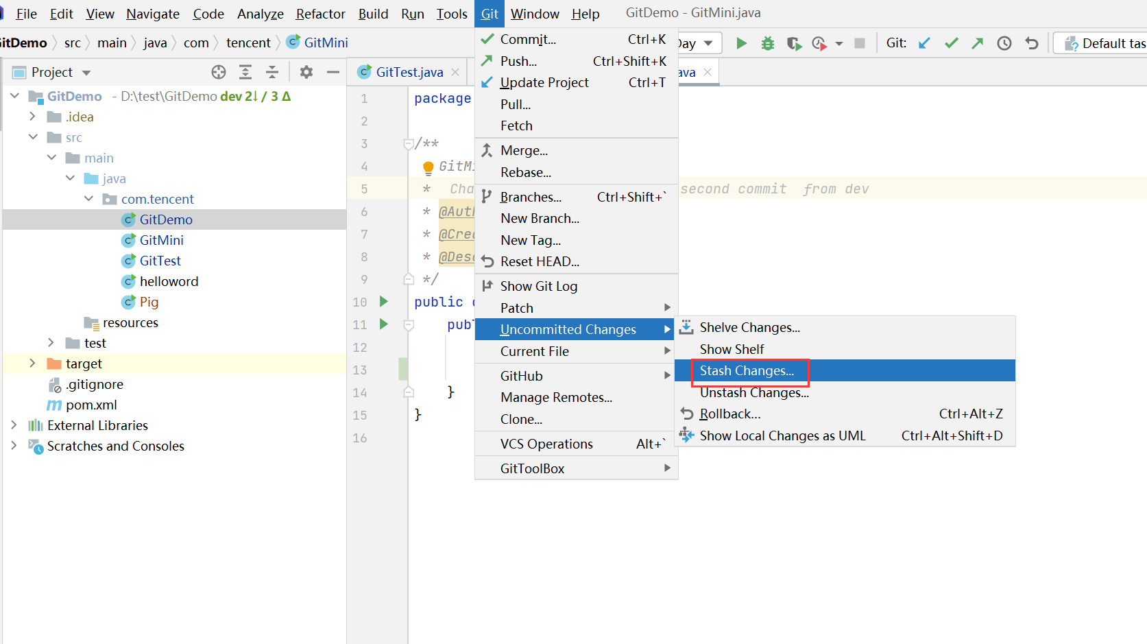Open the Window menu
Viewport: 1147px width, 644px height.
pyautogui.click(x=534, y=13)
